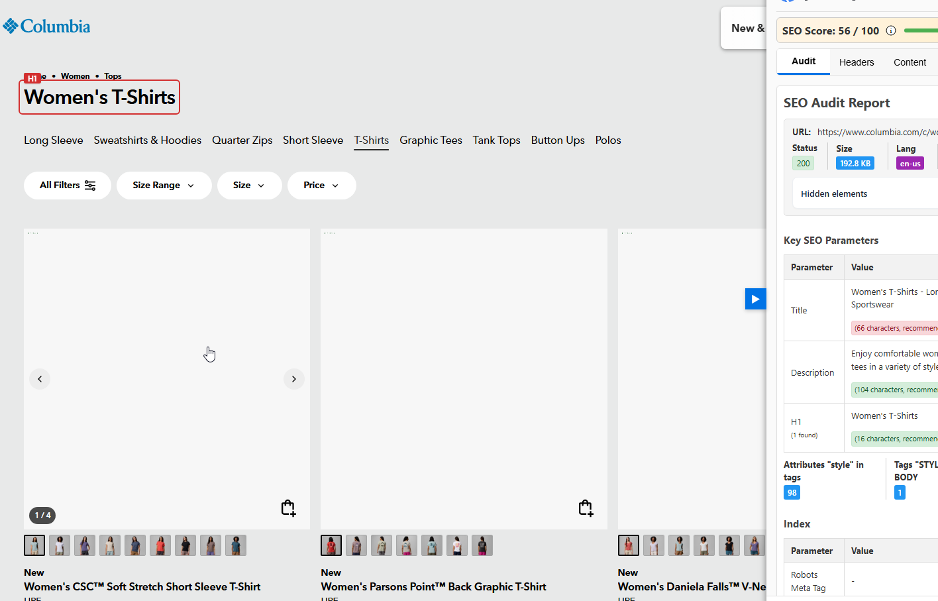Click the 200 status badge
Screen dimensions: 938x601
[804, 164]
